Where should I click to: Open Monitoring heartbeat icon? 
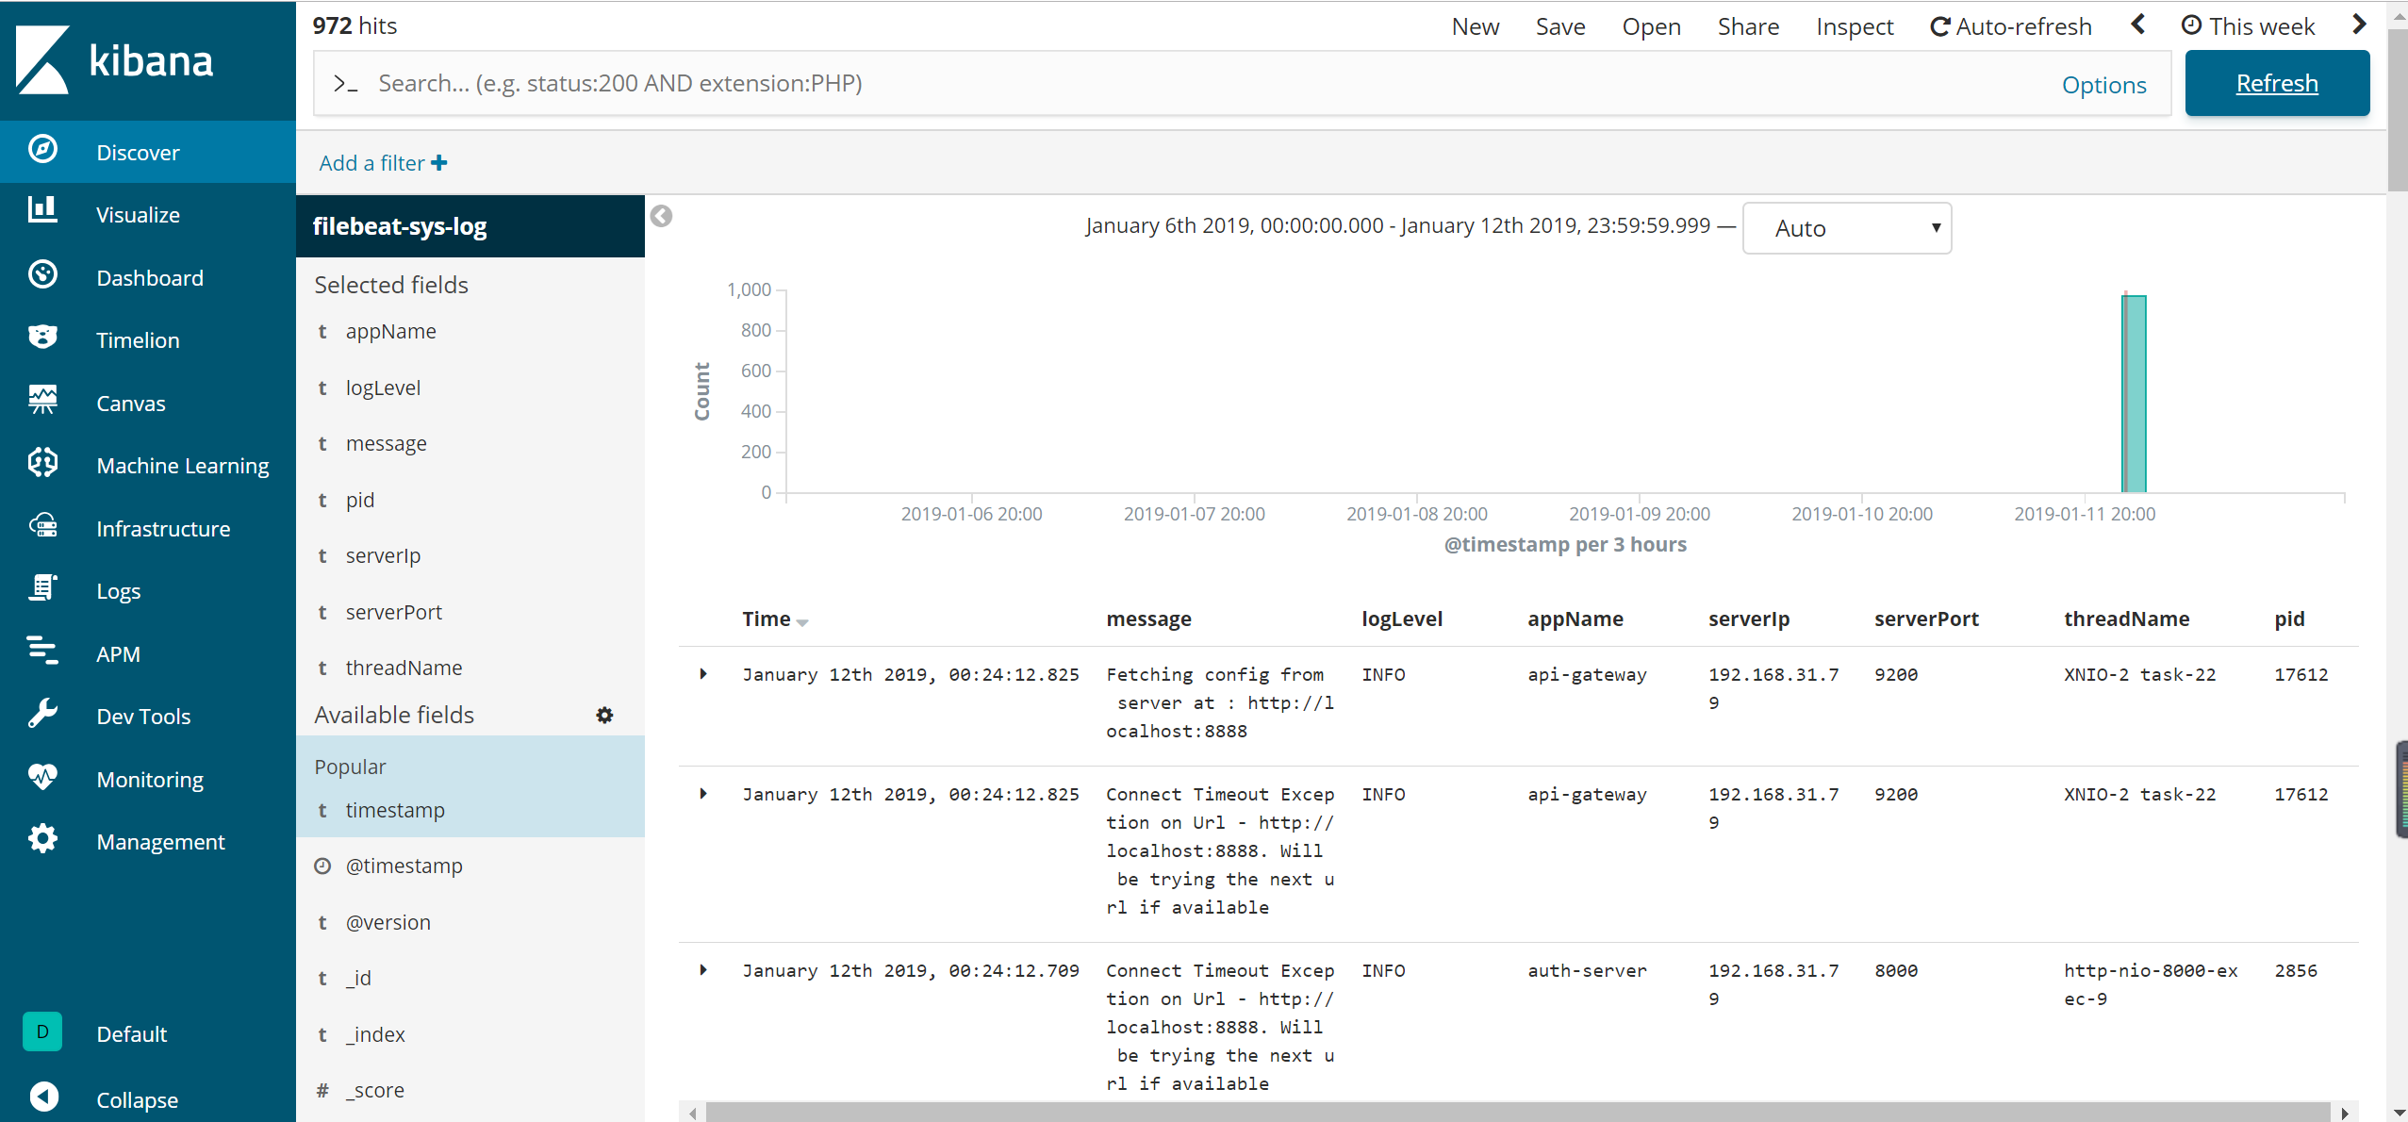42,777
